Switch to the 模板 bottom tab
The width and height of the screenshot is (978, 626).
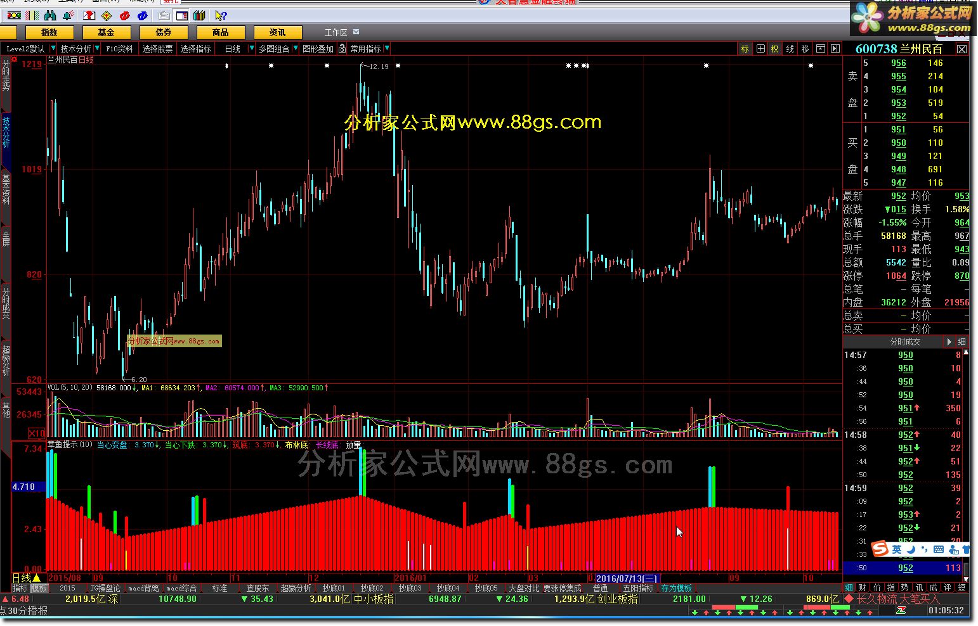[39, 588]
